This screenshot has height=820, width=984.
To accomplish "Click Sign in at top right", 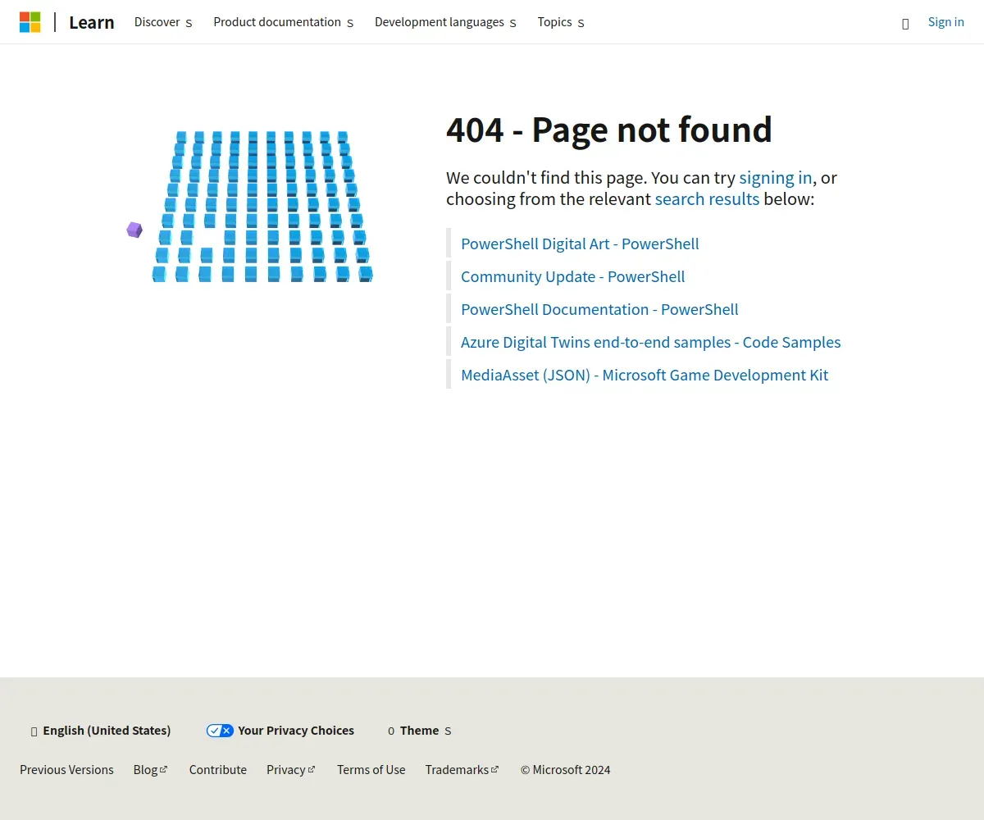I will pos(945,22).
